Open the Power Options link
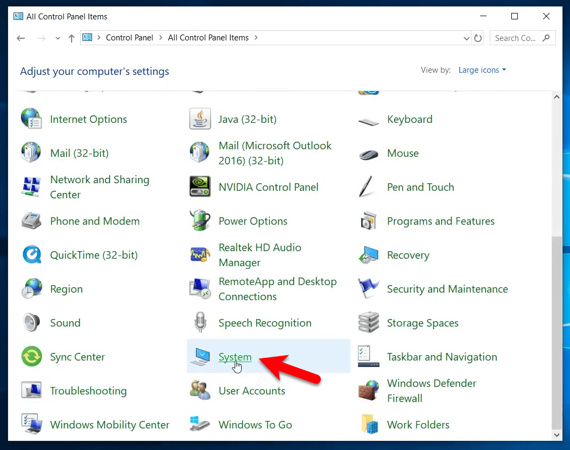 253,221
